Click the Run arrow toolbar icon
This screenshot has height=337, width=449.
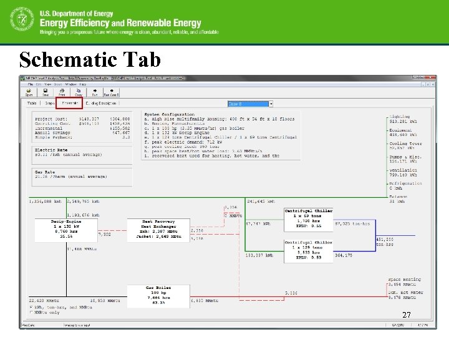pyautogui.click(x=95, y=92)
